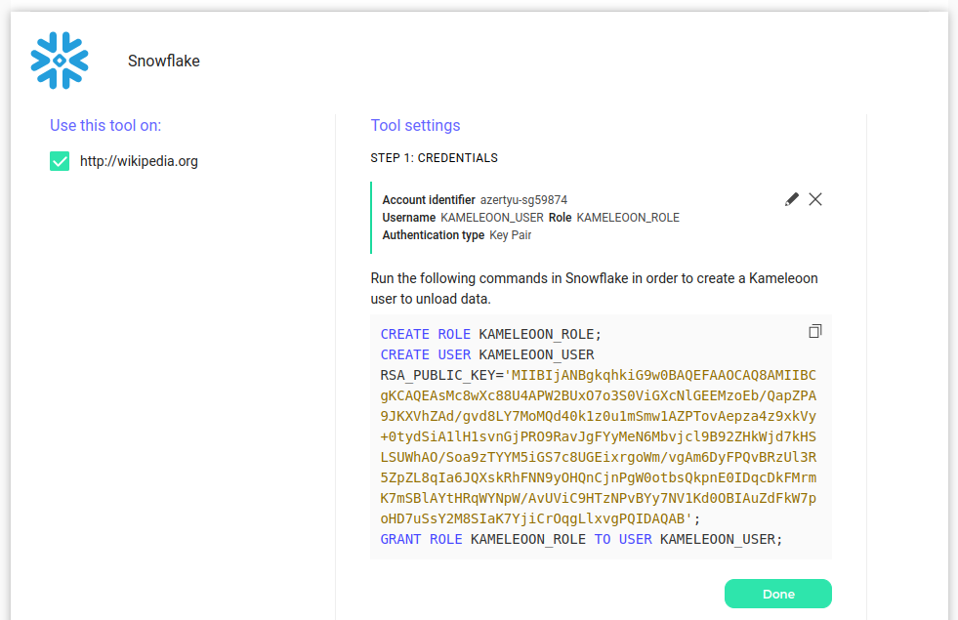Click the CREATE ROLE KAMELEOON_ROLE code line
958x620 pixels.
[491, 334]
